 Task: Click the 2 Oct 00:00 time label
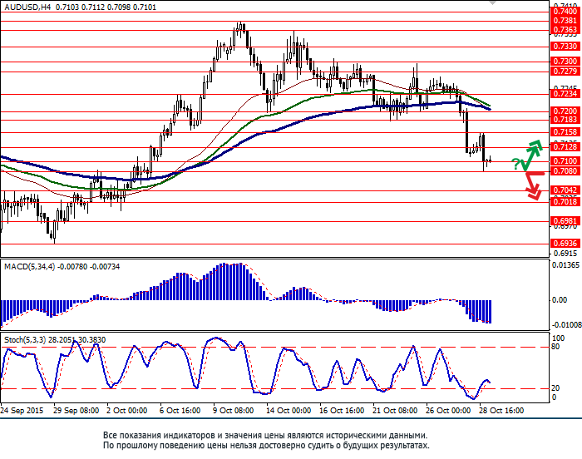point(127,411)
